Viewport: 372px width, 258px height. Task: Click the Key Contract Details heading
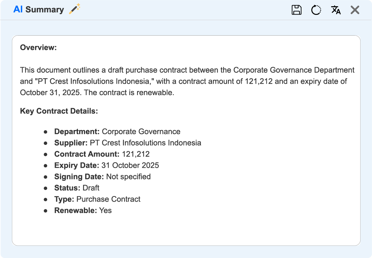click(x=59, y=111)
